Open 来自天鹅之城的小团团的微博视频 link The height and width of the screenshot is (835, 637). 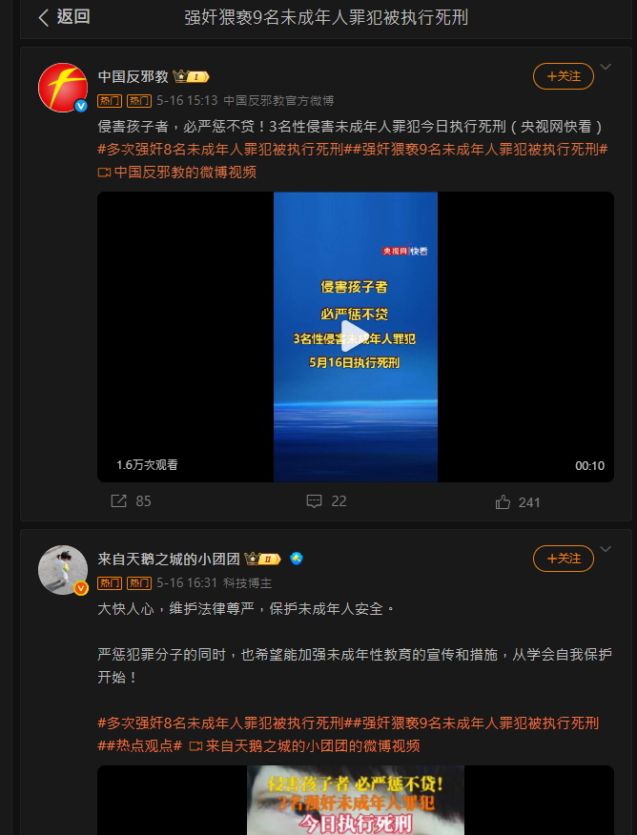point(304,746)
